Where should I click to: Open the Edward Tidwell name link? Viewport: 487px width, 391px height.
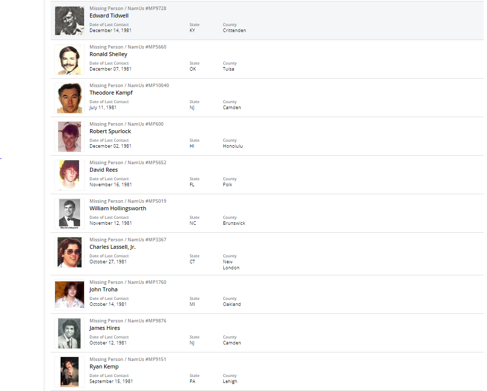click(109, 16)
